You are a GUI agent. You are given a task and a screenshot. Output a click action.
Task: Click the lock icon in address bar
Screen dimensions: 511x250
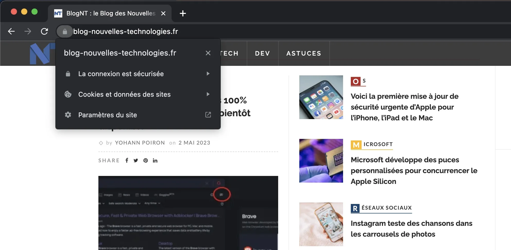pyautogui.click(x=65, y=31)
